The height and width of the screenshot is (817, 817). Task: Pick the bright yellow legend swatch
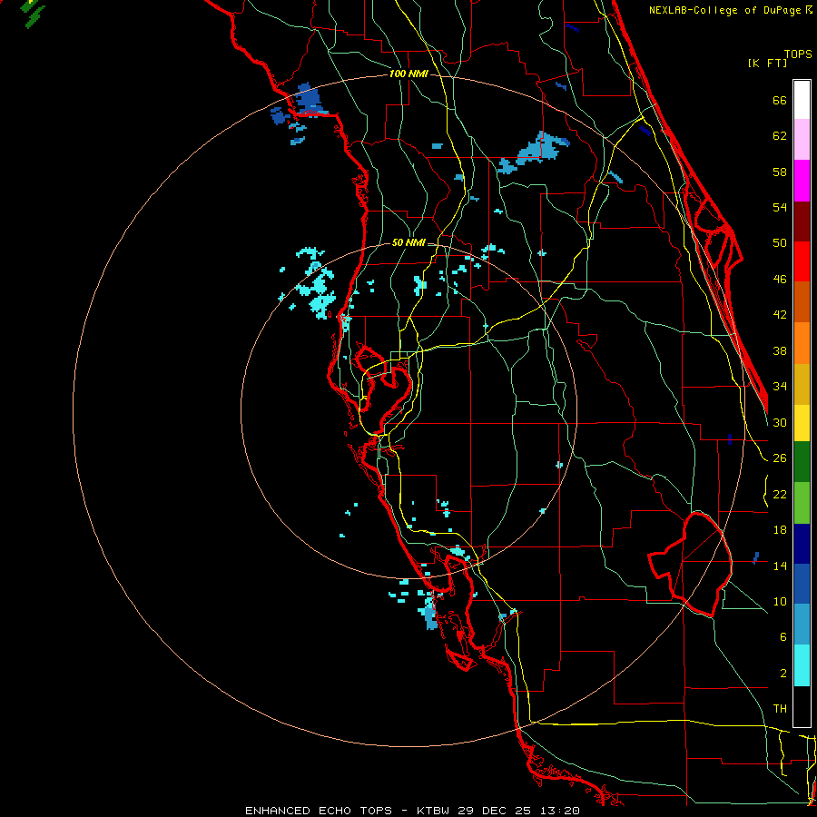[x=802, y=423]
